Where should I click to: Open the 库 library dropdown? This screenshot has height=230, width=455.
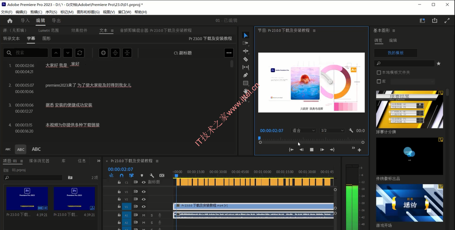tap(413, 81)
